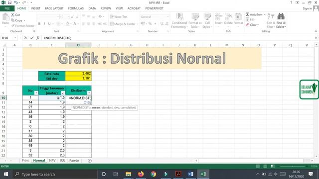Click the Copy command

[x=18, y=20]
